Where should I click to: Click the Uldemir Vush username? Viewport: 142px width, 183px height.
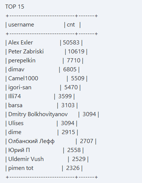26,159
